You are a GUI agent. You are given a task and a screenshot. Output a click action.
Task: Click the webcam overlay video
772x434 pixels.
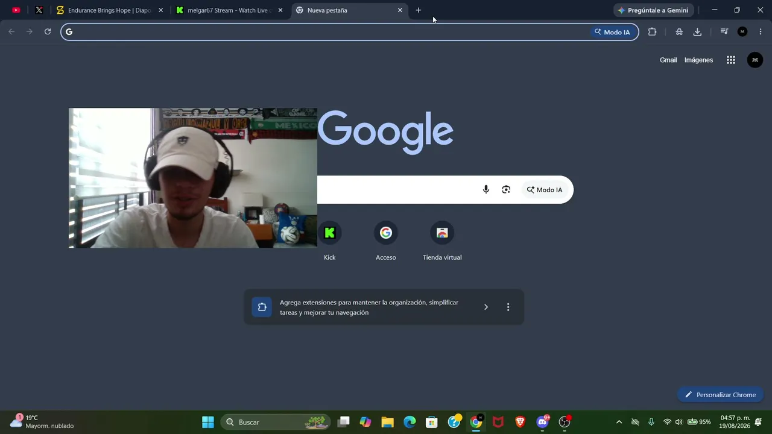(x=193, y=178)
